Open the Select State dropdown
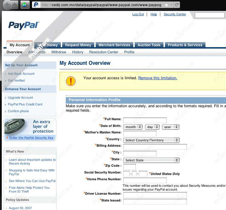 151,160
